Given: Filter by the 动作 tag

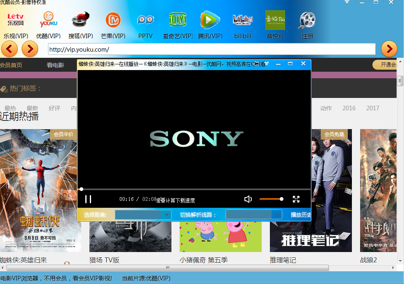Looking at the screenshot, I should click(x=326, y=108).
